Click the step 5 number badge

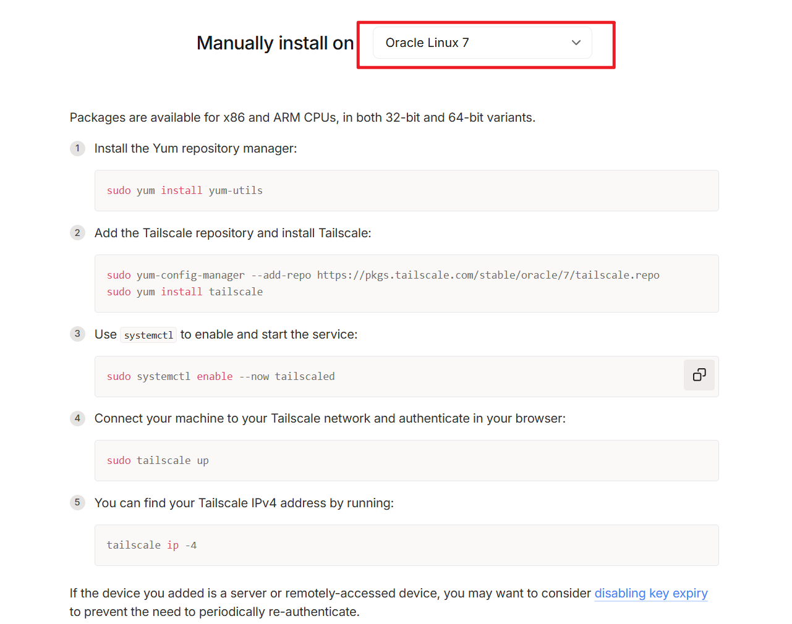point(77,502)
